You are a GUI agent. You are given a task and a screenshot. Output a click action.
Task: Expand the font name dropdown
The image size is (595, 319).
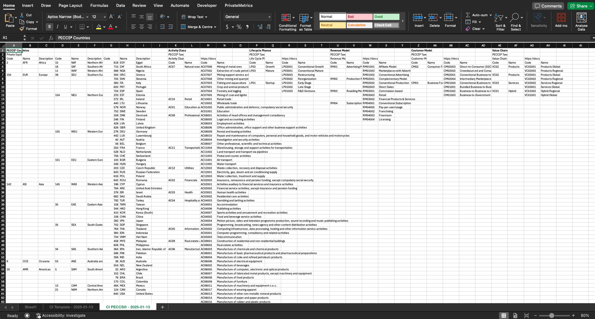(87, 17)
